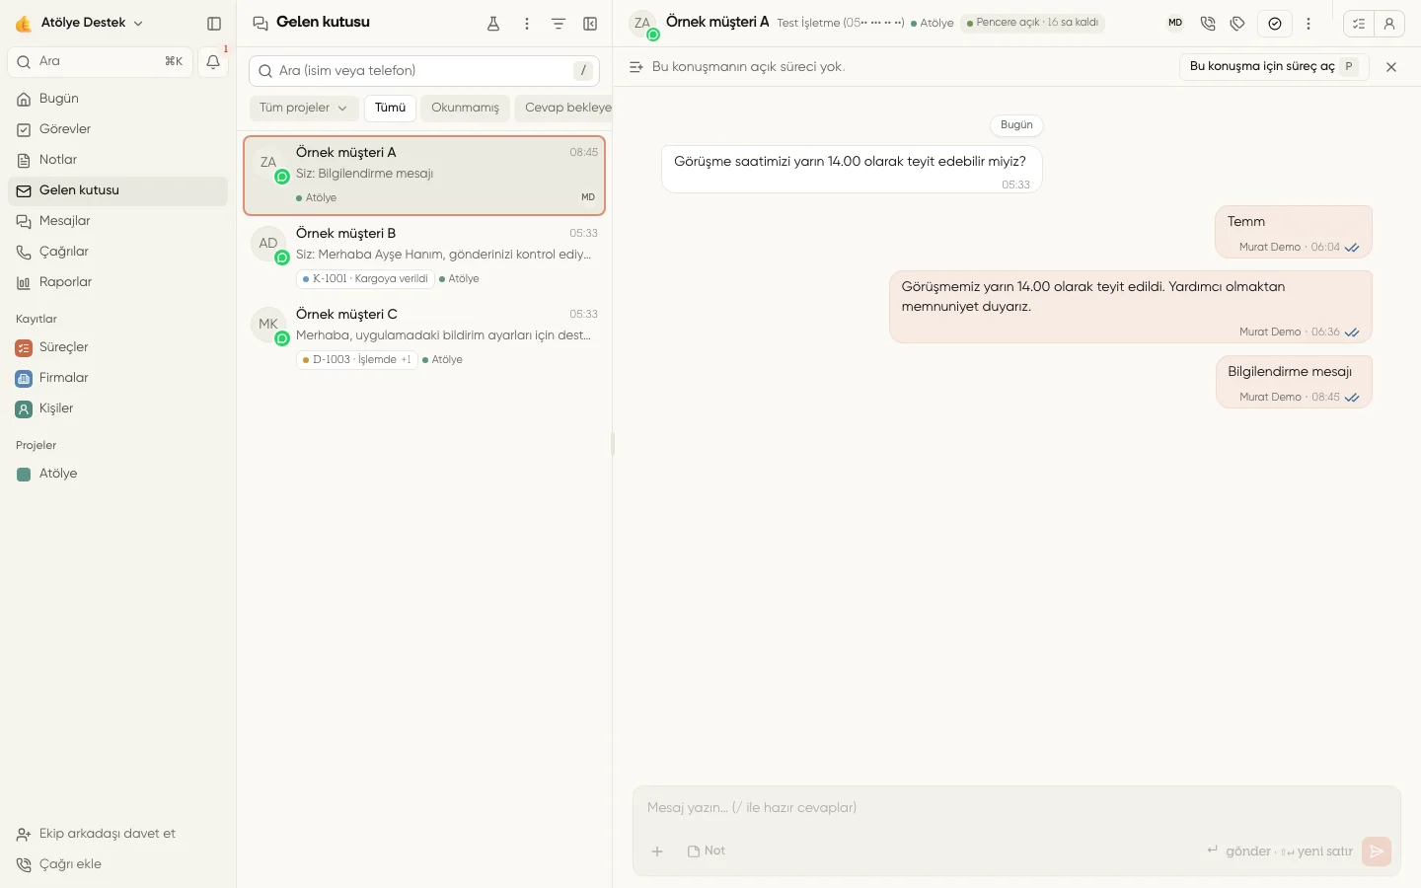This screenshot has height=888, width=1421.
Task: Send the message with the arrow button
Action: click(1377, 851)
